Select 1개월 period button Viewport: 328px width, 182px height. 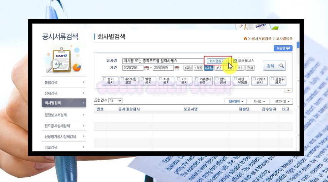coord(198,68)
